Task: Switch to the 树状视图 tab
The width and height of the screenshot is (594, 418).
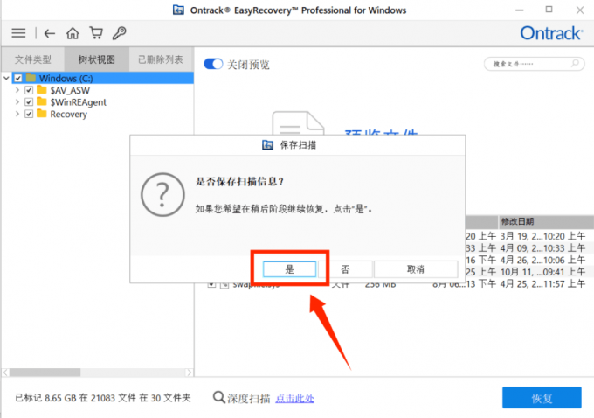Action: click(x=97, y=59)
